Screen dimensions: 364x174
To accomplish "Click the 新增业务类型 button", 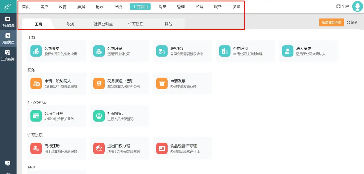I will (x=331, y=22).
